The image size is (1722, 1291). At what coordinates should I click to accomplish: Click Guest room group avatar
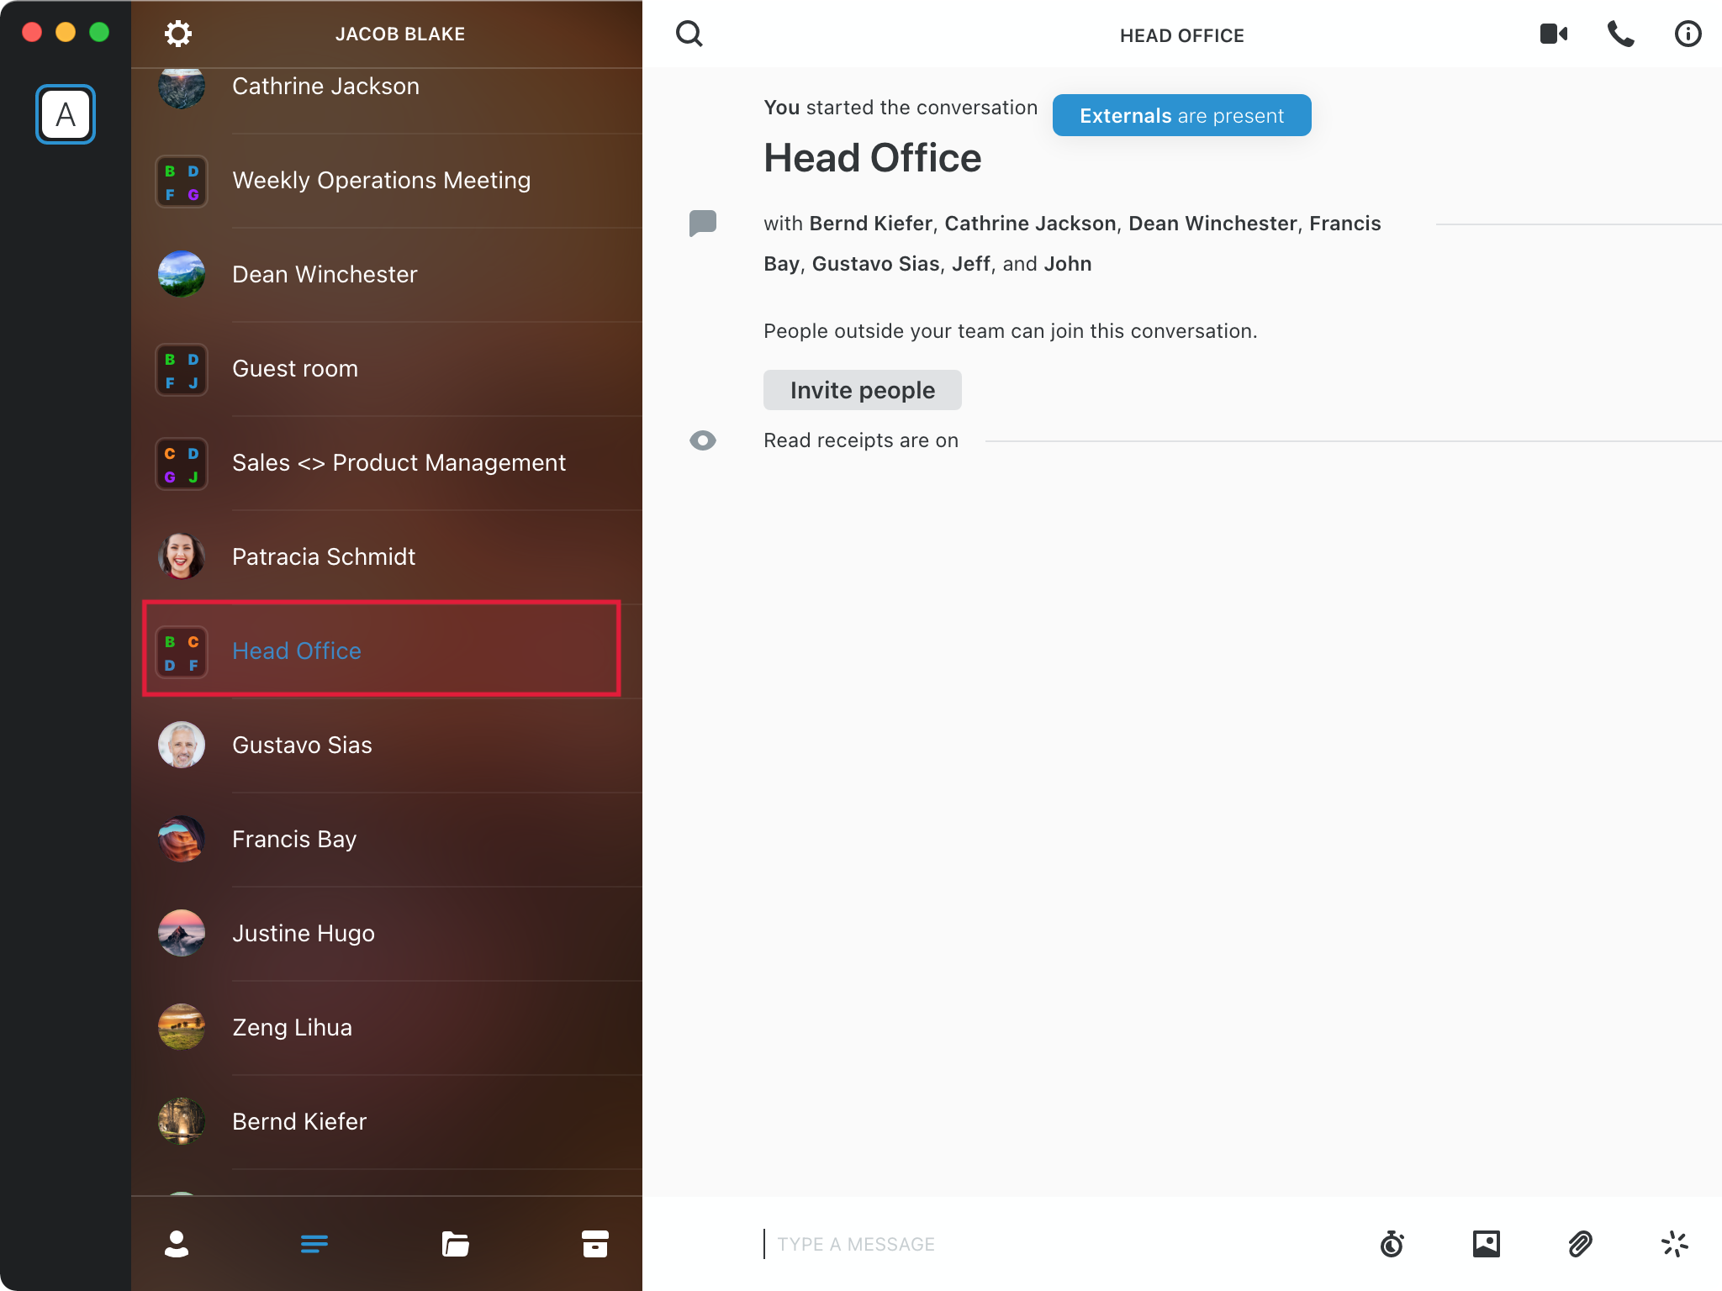[182, 369]
